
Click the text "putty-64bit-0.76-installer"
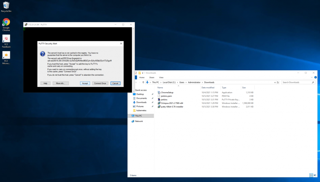point(172,107)
